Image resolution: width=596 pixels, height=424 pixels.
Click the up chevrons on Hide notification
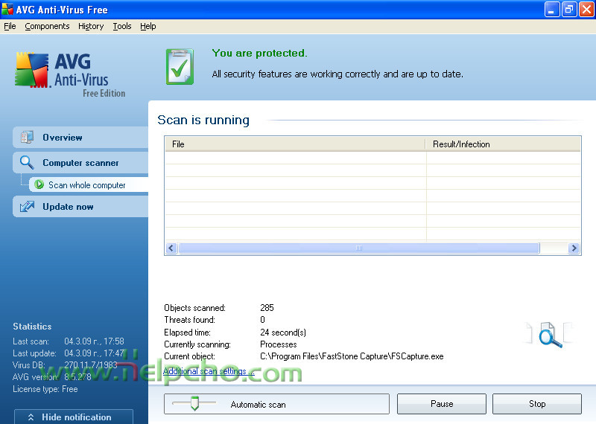point(31,417)
